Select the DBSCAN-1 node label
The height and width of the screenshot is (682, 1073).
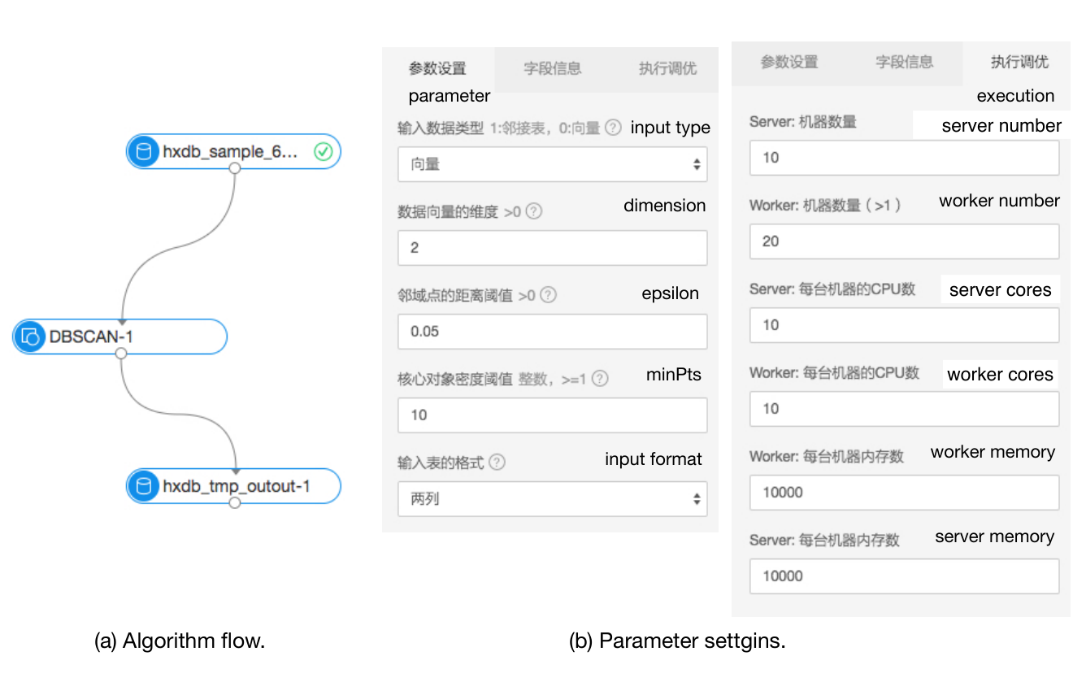click(91, 336)
